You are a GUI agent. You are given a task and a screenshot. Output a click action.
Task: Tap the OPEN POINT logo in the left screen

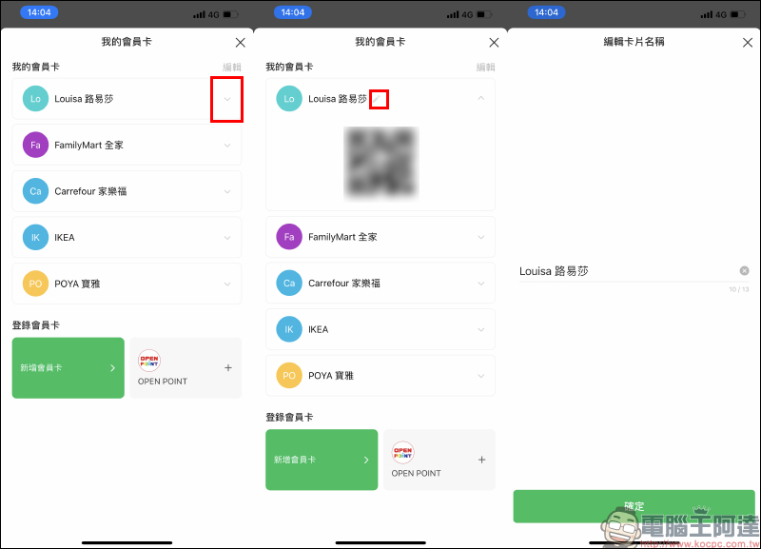[149, 361]
